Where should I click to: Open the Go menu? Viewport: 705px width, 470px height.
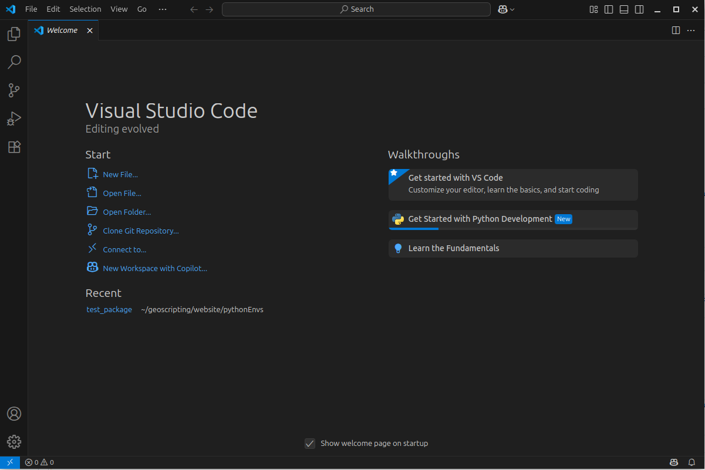(142, 9)
